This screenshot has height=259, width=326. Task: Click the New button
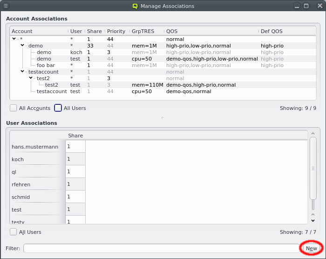click(311, 248)
